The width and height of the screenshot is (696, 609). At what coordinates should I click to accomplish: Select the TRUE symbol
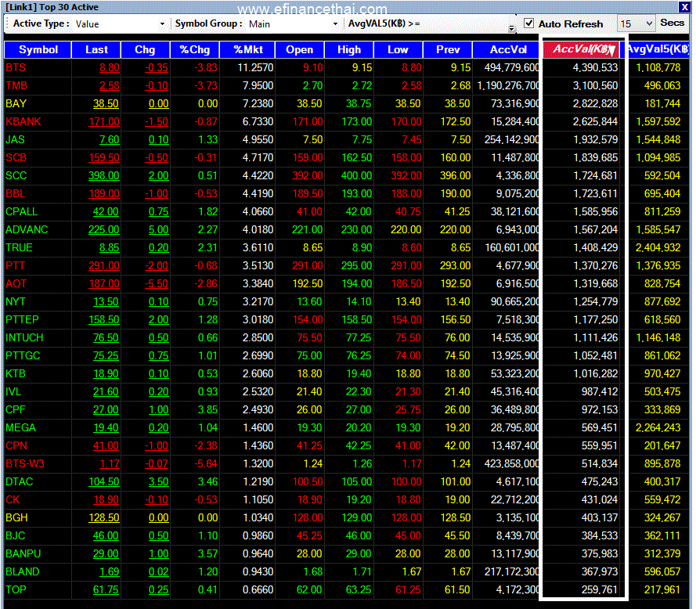pos(19,247)
